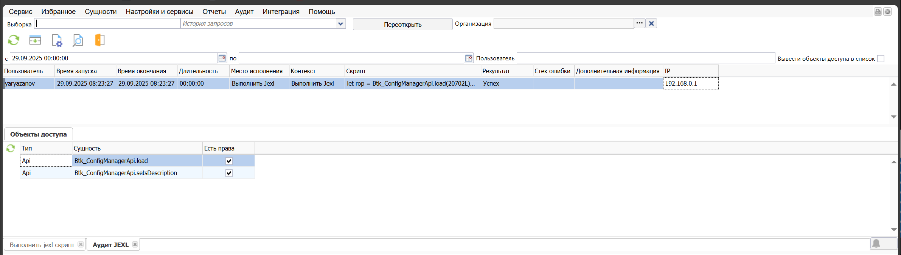Click the Пользователь filter input field
The width and height of the screenshot is (901, 255).
click(645, 58)
